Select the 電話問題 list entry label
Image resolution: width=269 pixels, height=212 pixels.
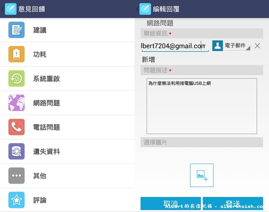point(46,127)
